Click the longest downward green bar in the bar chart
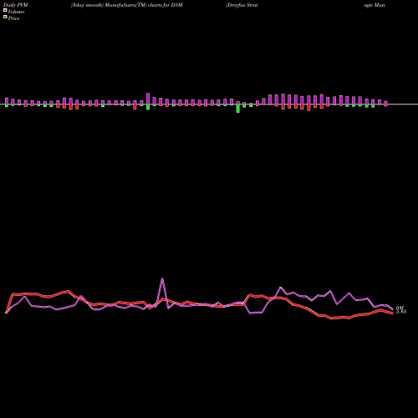The image size is (418, 418). coord(238,109)
